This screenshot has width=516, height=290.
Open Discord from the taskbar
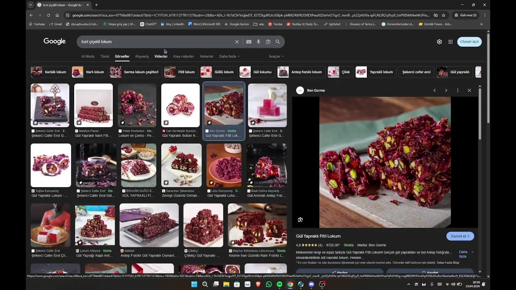(x=311, y=284)
